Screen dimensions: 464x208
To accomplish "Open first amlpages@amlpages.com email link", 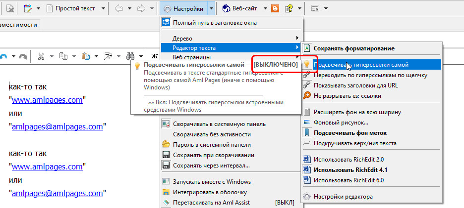I will tap(57, 127).
